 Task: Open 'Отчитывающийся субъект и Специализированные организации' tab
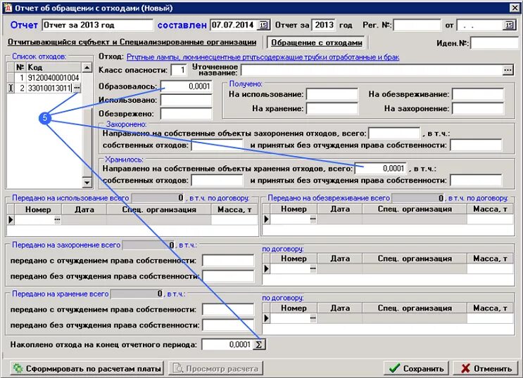[x=132, y=42]
